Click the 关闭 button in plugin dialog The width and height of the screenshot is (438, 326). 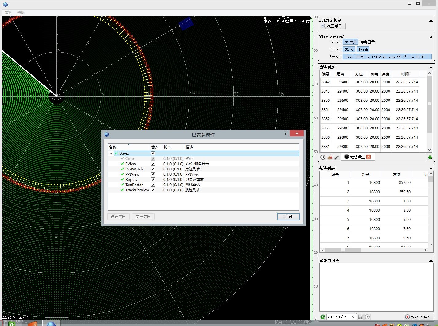pyautogui.click(x=288, y=217)
